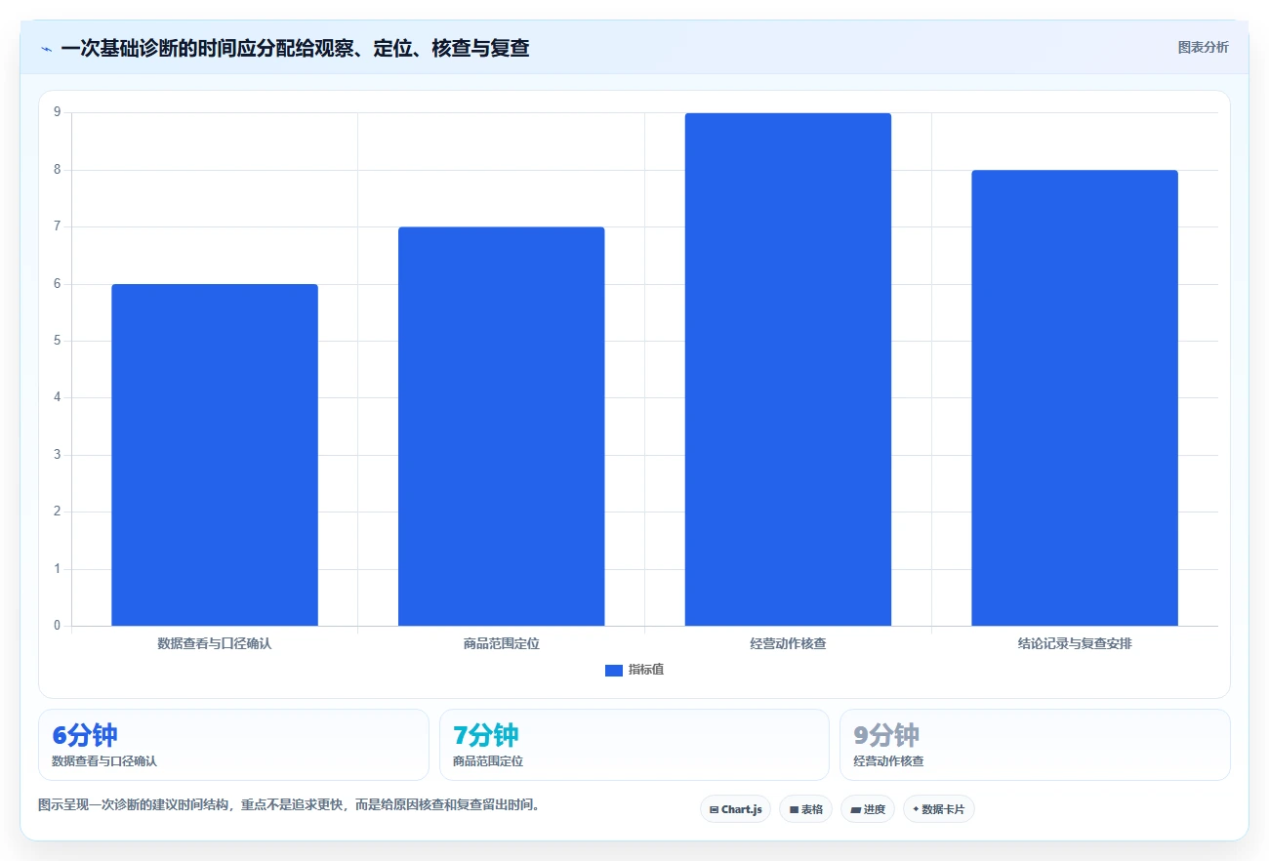Click the chart title heading text
This screenshot has width=1269, height=861.
[x=295, y=48]
